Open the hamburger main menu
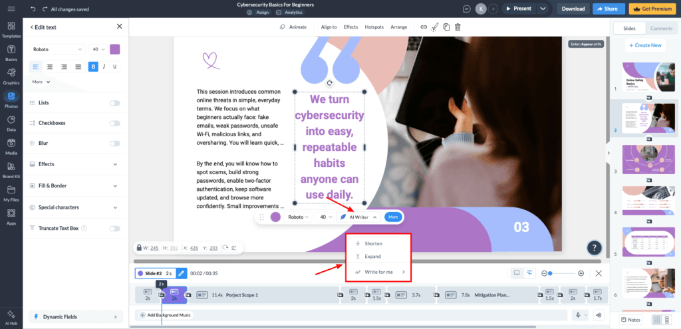Image resolution: width=681 pixels, height=329 pixels. point(11,9)
